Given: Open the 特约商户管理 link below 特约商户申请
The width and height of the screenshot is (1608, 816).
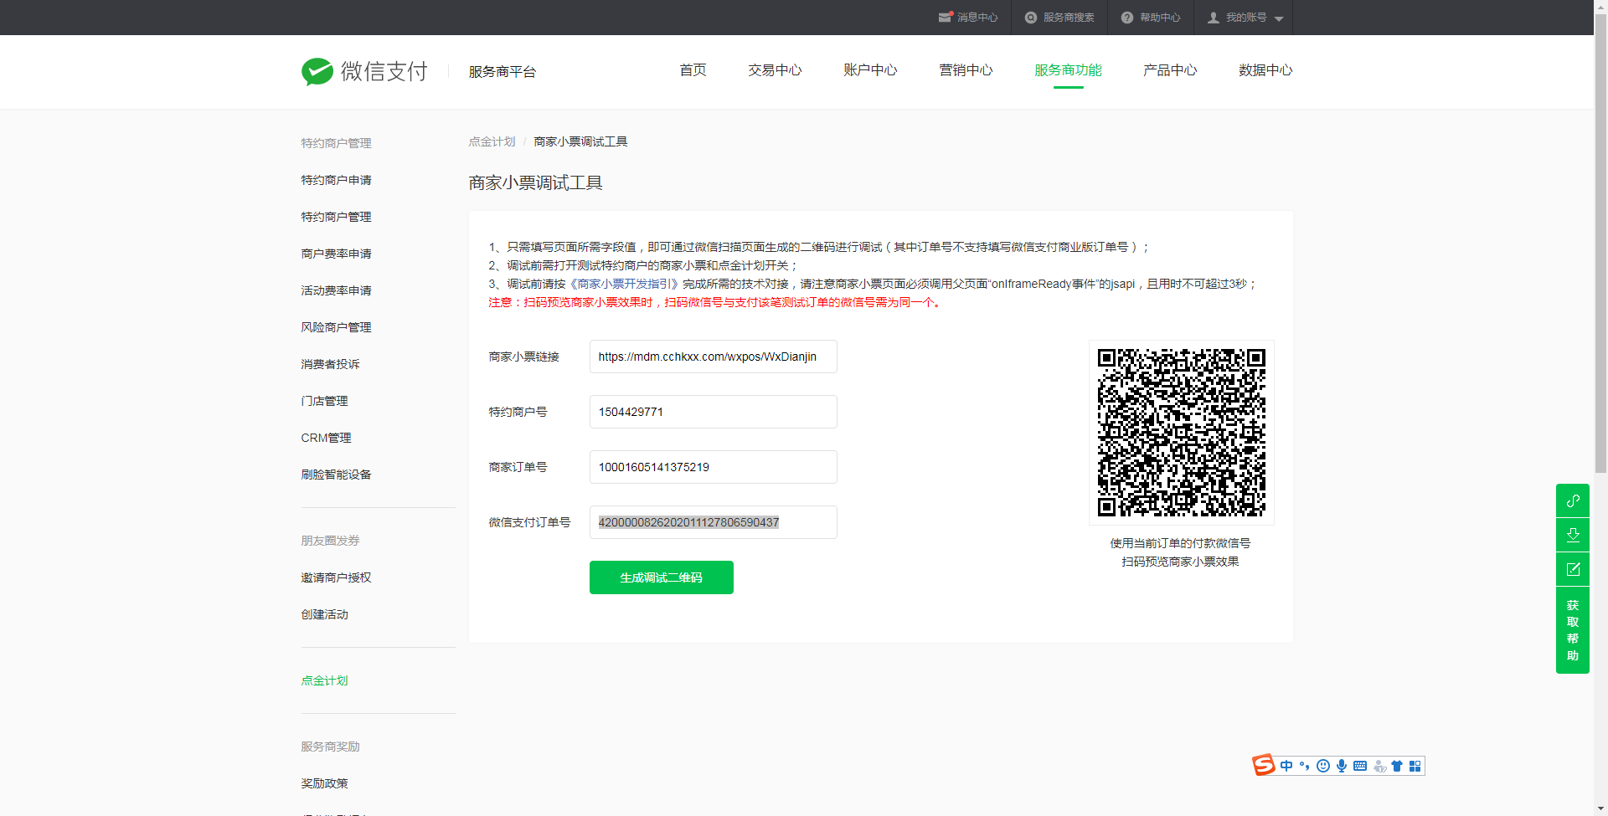Looking at the screenshot, I should [x=336, y=217].
